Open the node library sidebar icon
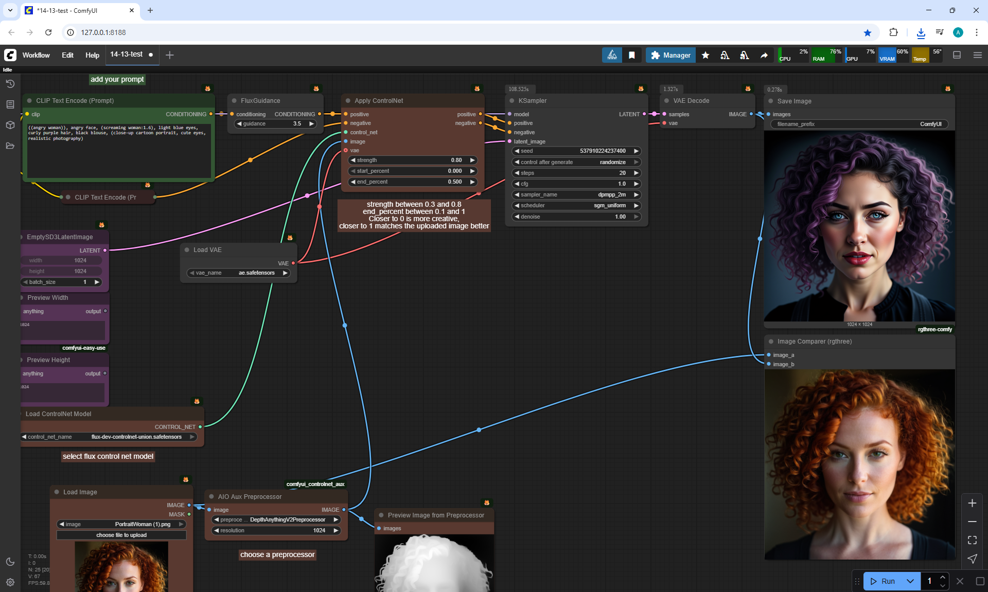Image resolution: width=988 pixels, height=592 pixels. (x=10, y=104)
